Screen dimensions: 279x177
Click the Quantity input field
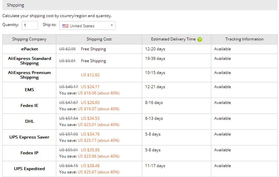click(30, 25)
